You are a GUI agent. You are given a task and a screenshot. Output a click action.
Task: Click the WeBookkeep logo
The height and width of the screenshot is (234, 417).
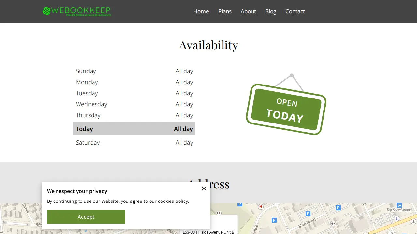77,11
